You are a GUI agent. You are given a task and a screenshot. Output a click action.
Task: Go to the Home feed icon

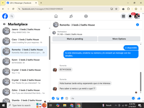click(x=56, y=16)
